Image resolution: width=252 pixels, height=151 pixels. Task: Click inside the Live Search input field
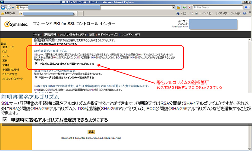coord(218,7)
